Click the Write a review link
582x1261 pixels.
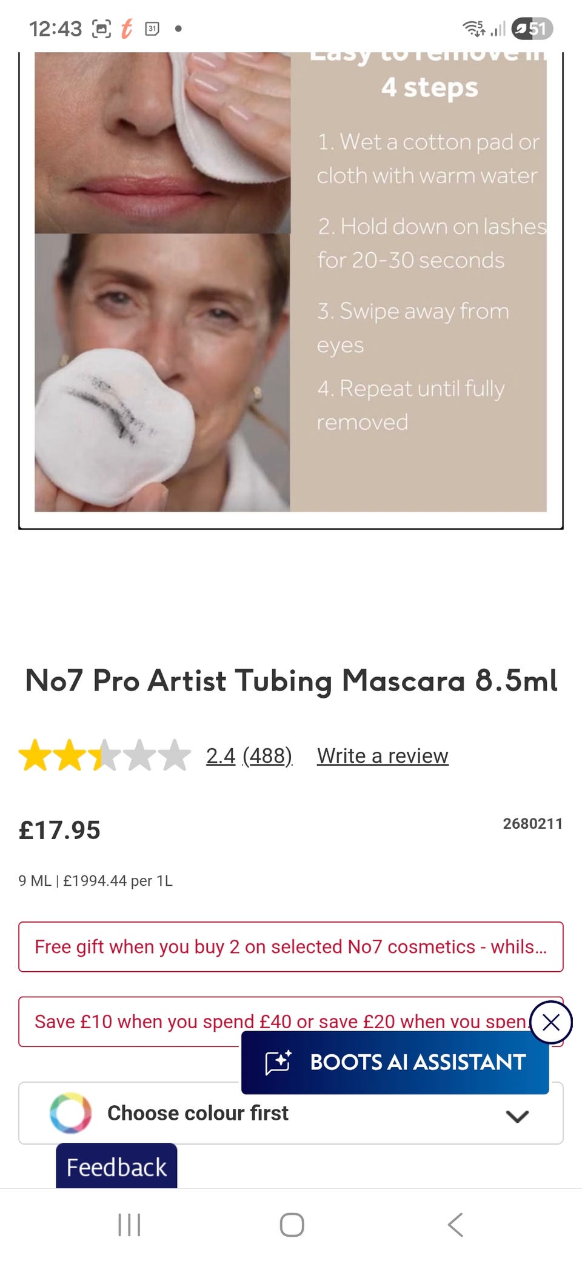[383, 756]
